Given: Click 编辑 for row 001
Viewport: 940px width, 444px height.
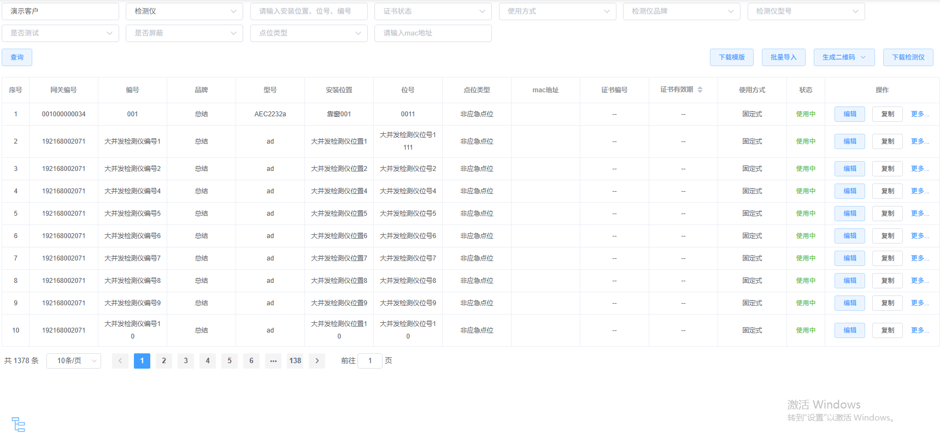Looking at the screenshot, I should tap(849, 114).
